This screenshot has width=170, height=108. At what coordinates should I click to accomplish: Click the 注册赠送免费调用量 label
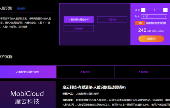pos(156,23)
